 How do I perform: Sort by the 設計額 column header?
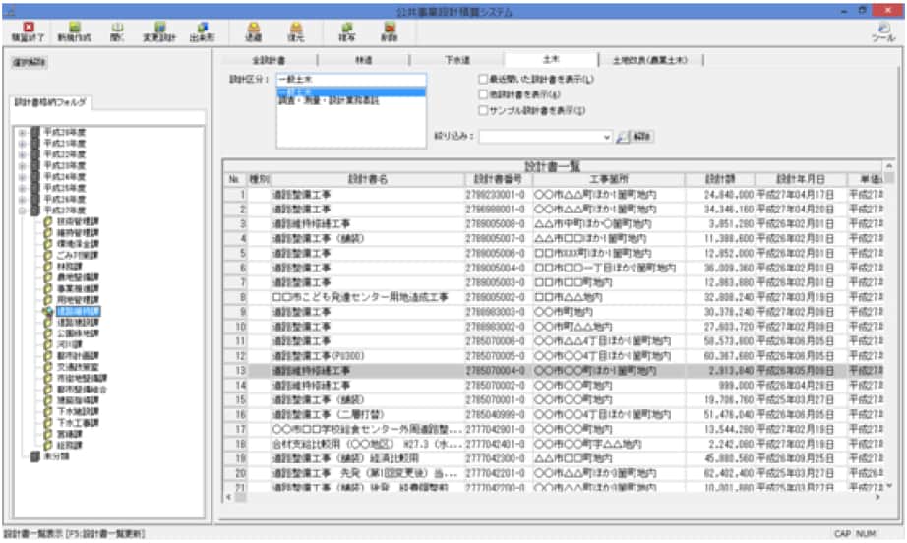click(720, 179)
